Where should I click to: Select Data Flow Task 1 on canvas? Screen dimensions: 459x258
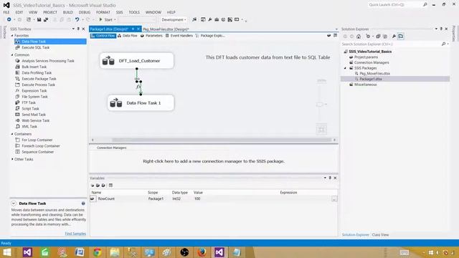[x=141, y=103]
